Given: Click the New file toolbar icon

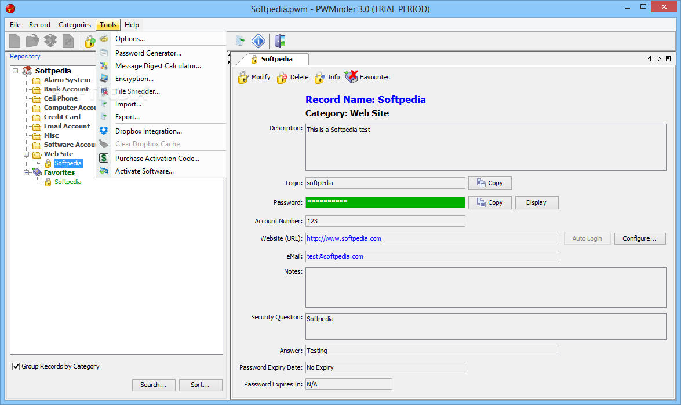Looking at the screenshot, I should (x=14, y=41).
